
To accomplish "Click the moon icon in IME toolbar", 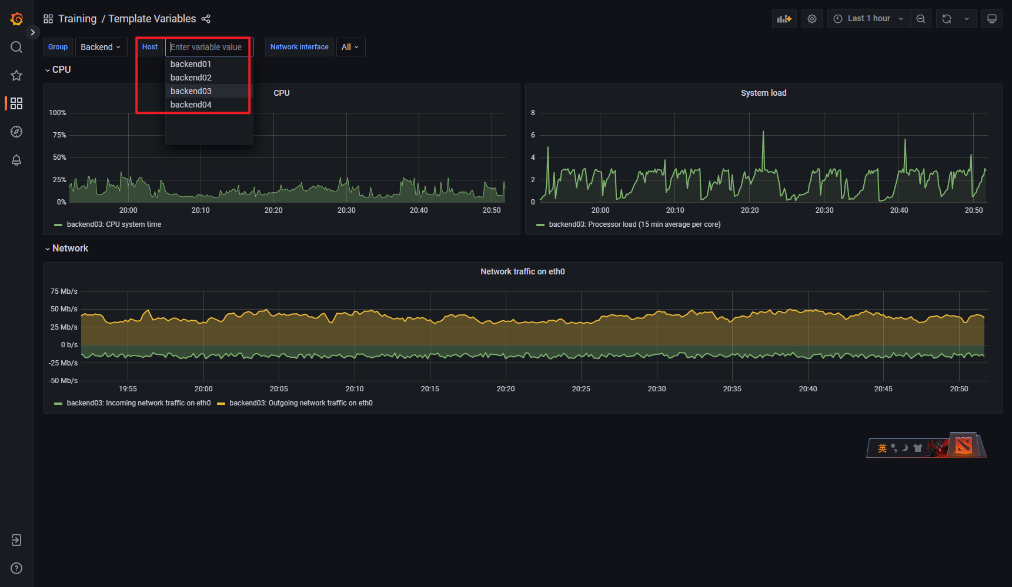I will click(905, 448).
